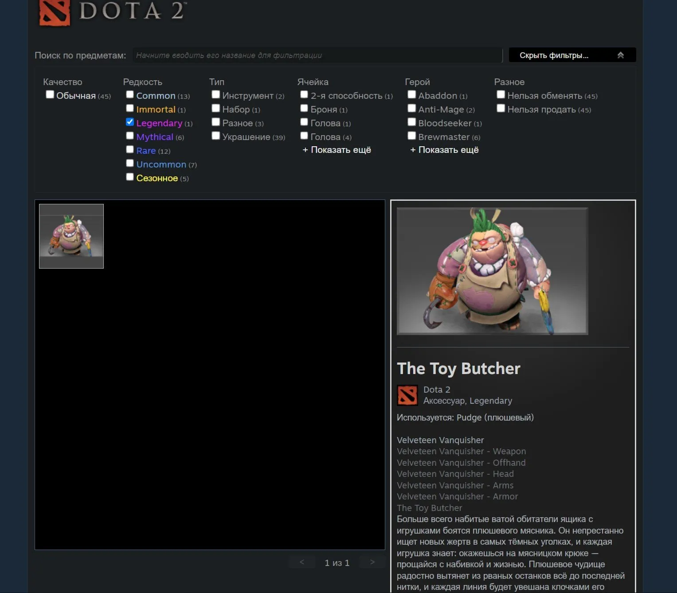
Task: Expand more slots via Показать ещё under Ячейка
Action: click(337, 150)
